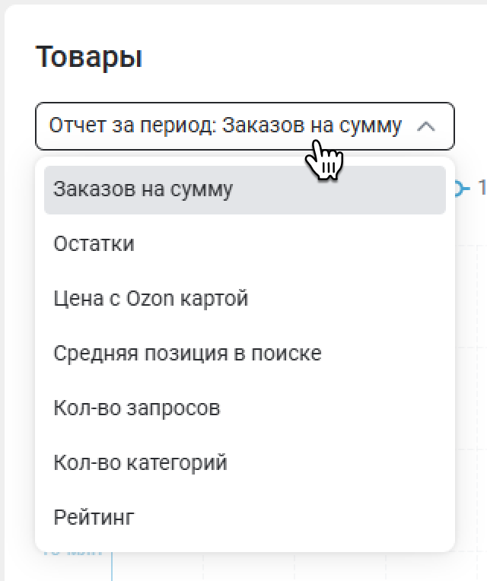Select "Рейтинг" at the list bottom

pos(244,518)
